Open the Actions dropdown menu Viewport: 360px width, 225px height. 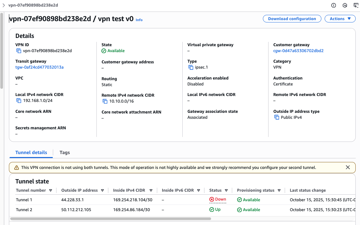[x=340, y=19]
